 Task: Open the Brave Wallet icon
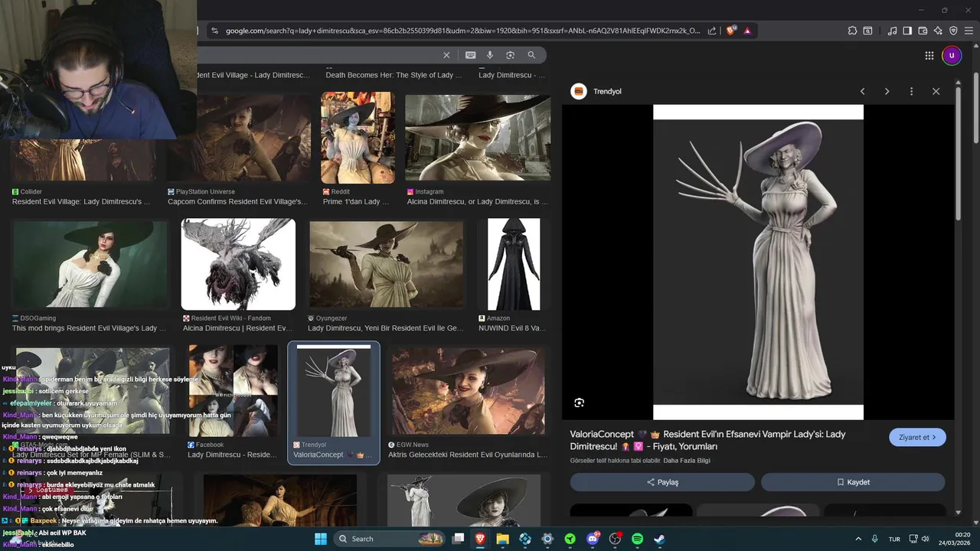pos(923,31)
